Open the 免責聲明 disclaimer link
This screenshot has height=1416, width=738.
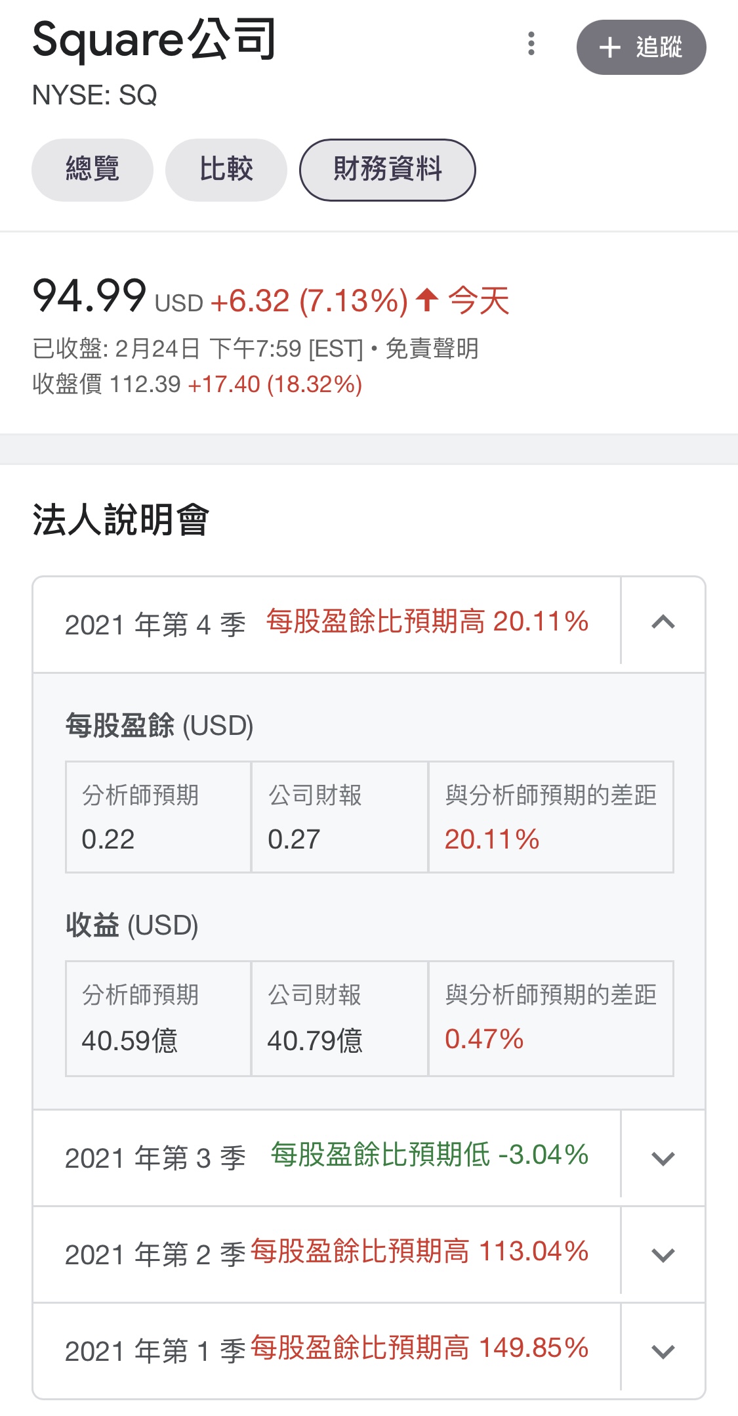[432, 349]
